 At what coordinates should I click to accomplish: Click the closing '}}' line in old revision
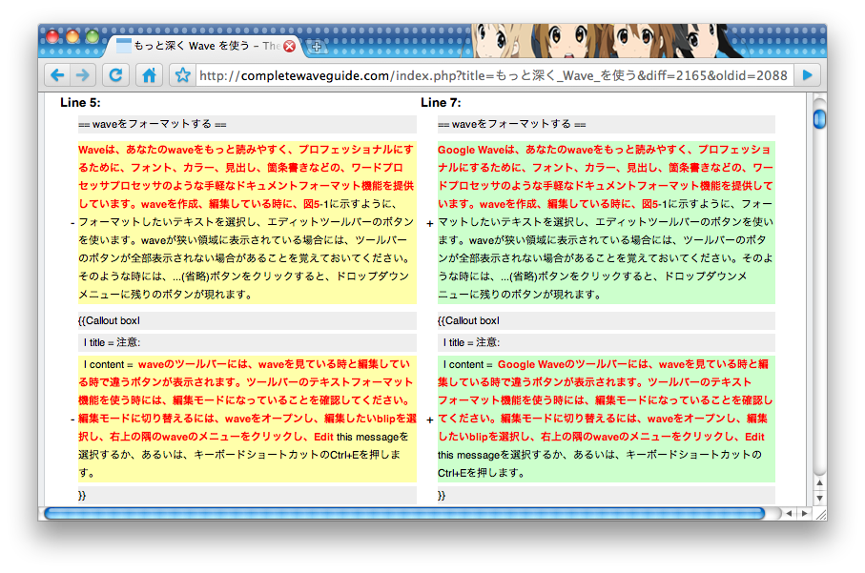(247, 495)
